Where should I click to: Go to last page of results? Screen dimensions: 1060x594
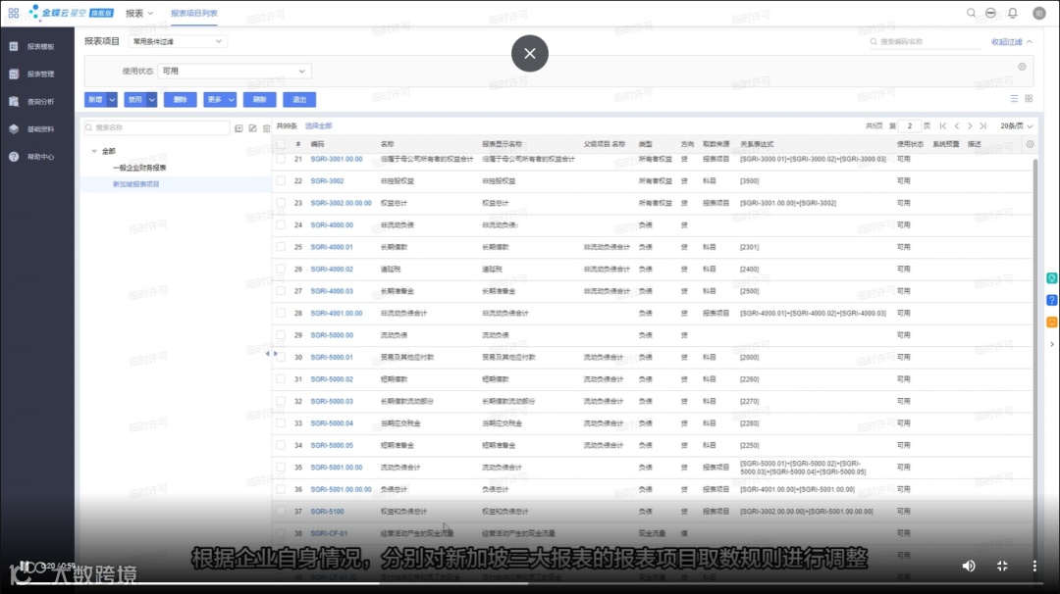(982, 126)
